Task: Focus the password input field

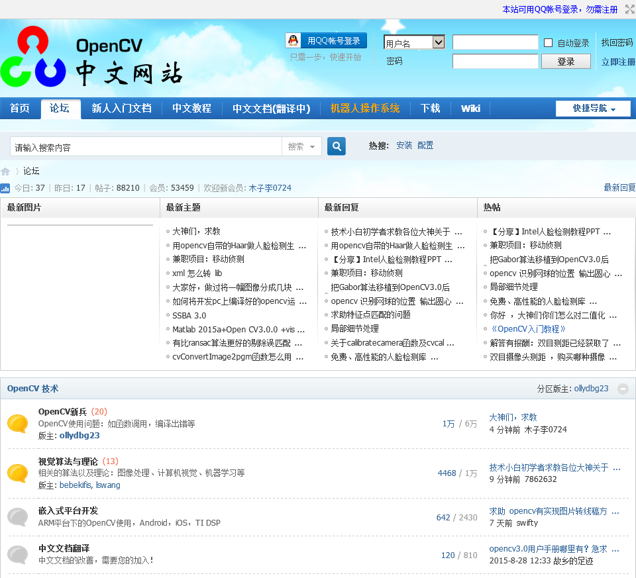Action: [x=496, y=62]
